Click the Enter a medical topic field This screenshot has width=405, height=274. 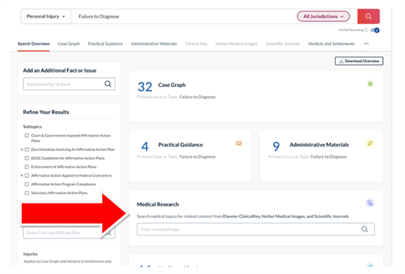255,229
